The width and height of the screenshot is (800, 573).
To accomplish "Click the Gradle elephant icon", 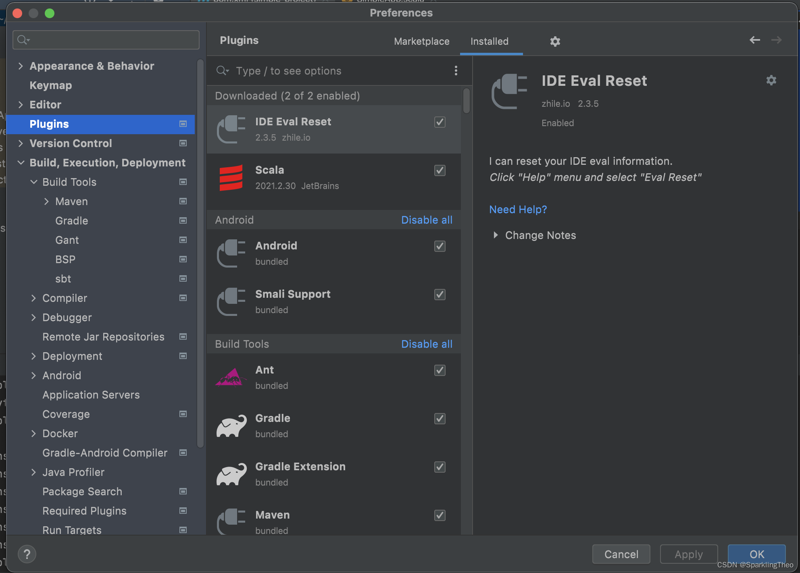I will pyautogui.click(x=231, y=426).
